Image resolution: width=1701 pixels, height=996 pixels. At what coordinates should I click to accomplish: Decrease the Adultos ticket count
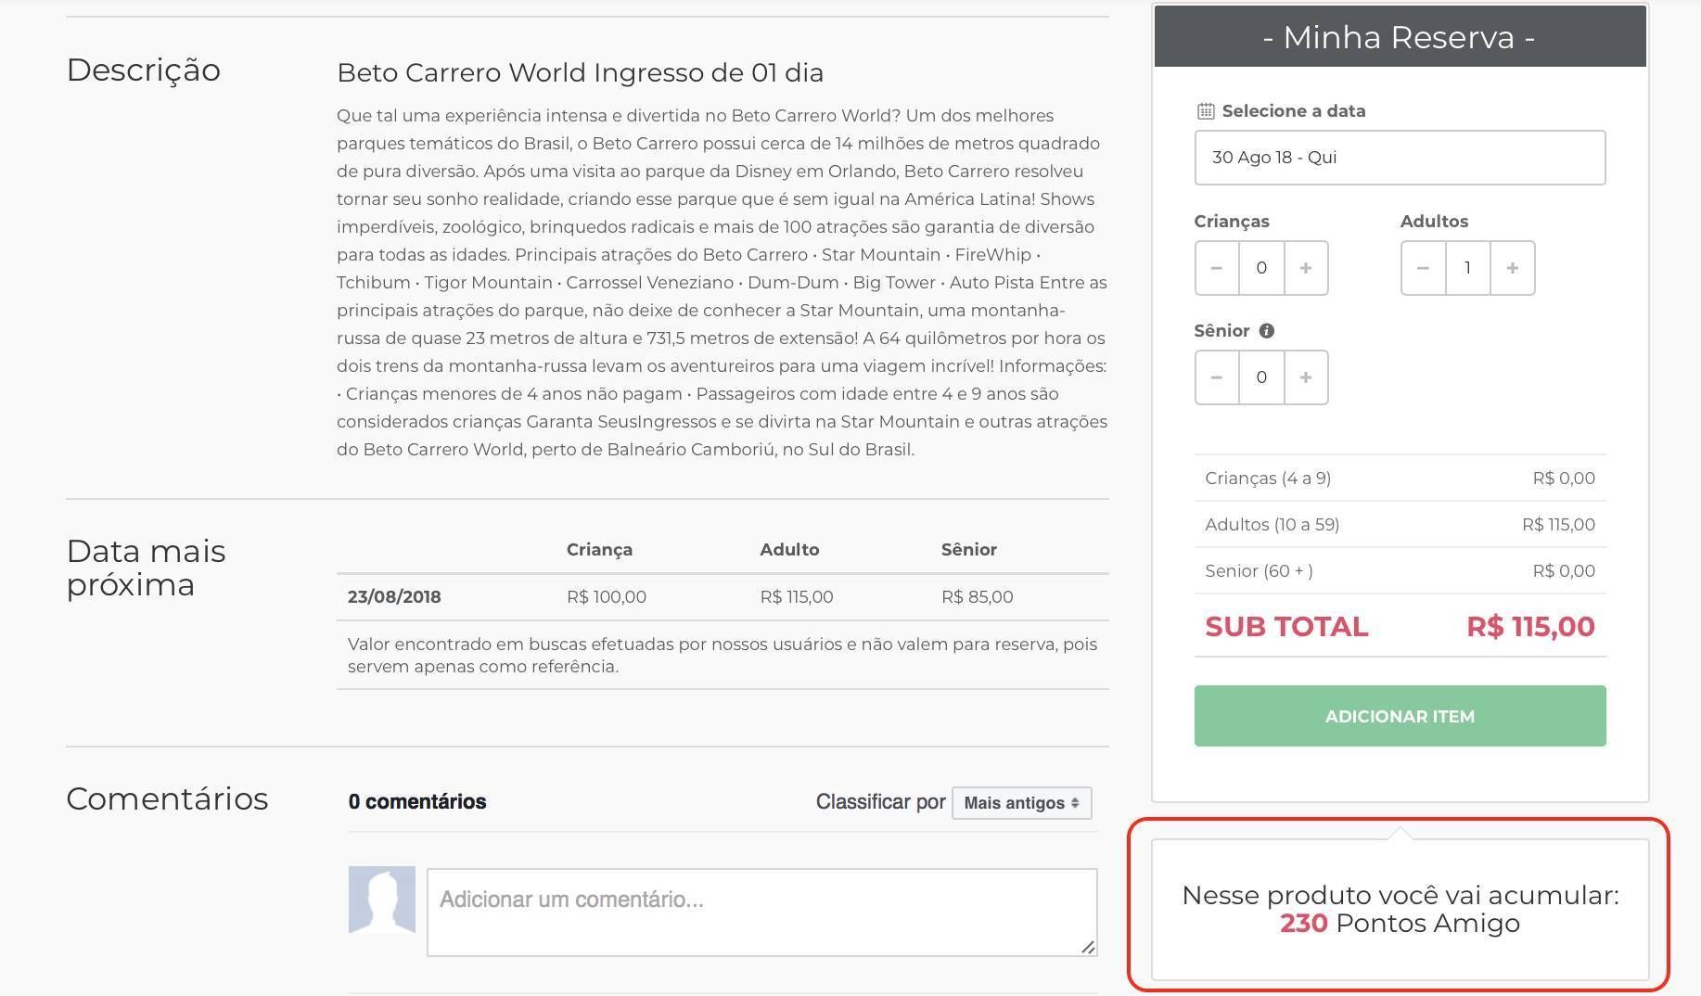point(1423,268)
